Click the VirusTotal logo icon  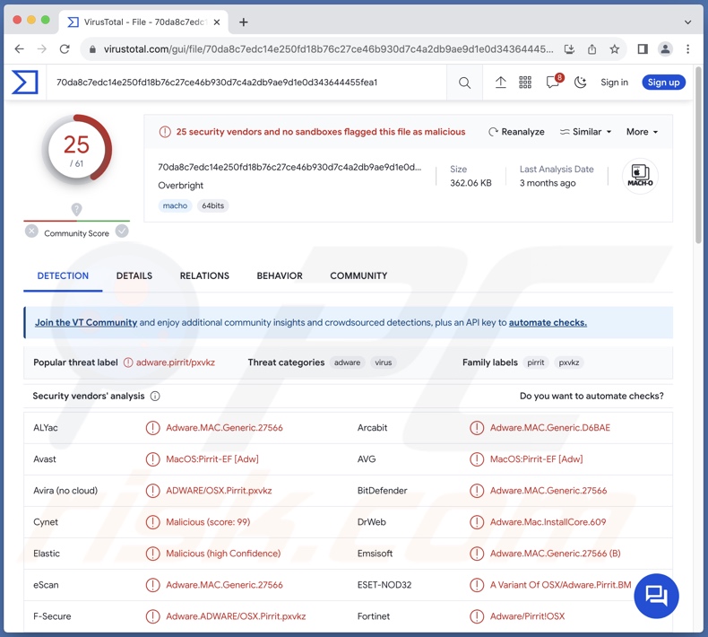[25, 83]
